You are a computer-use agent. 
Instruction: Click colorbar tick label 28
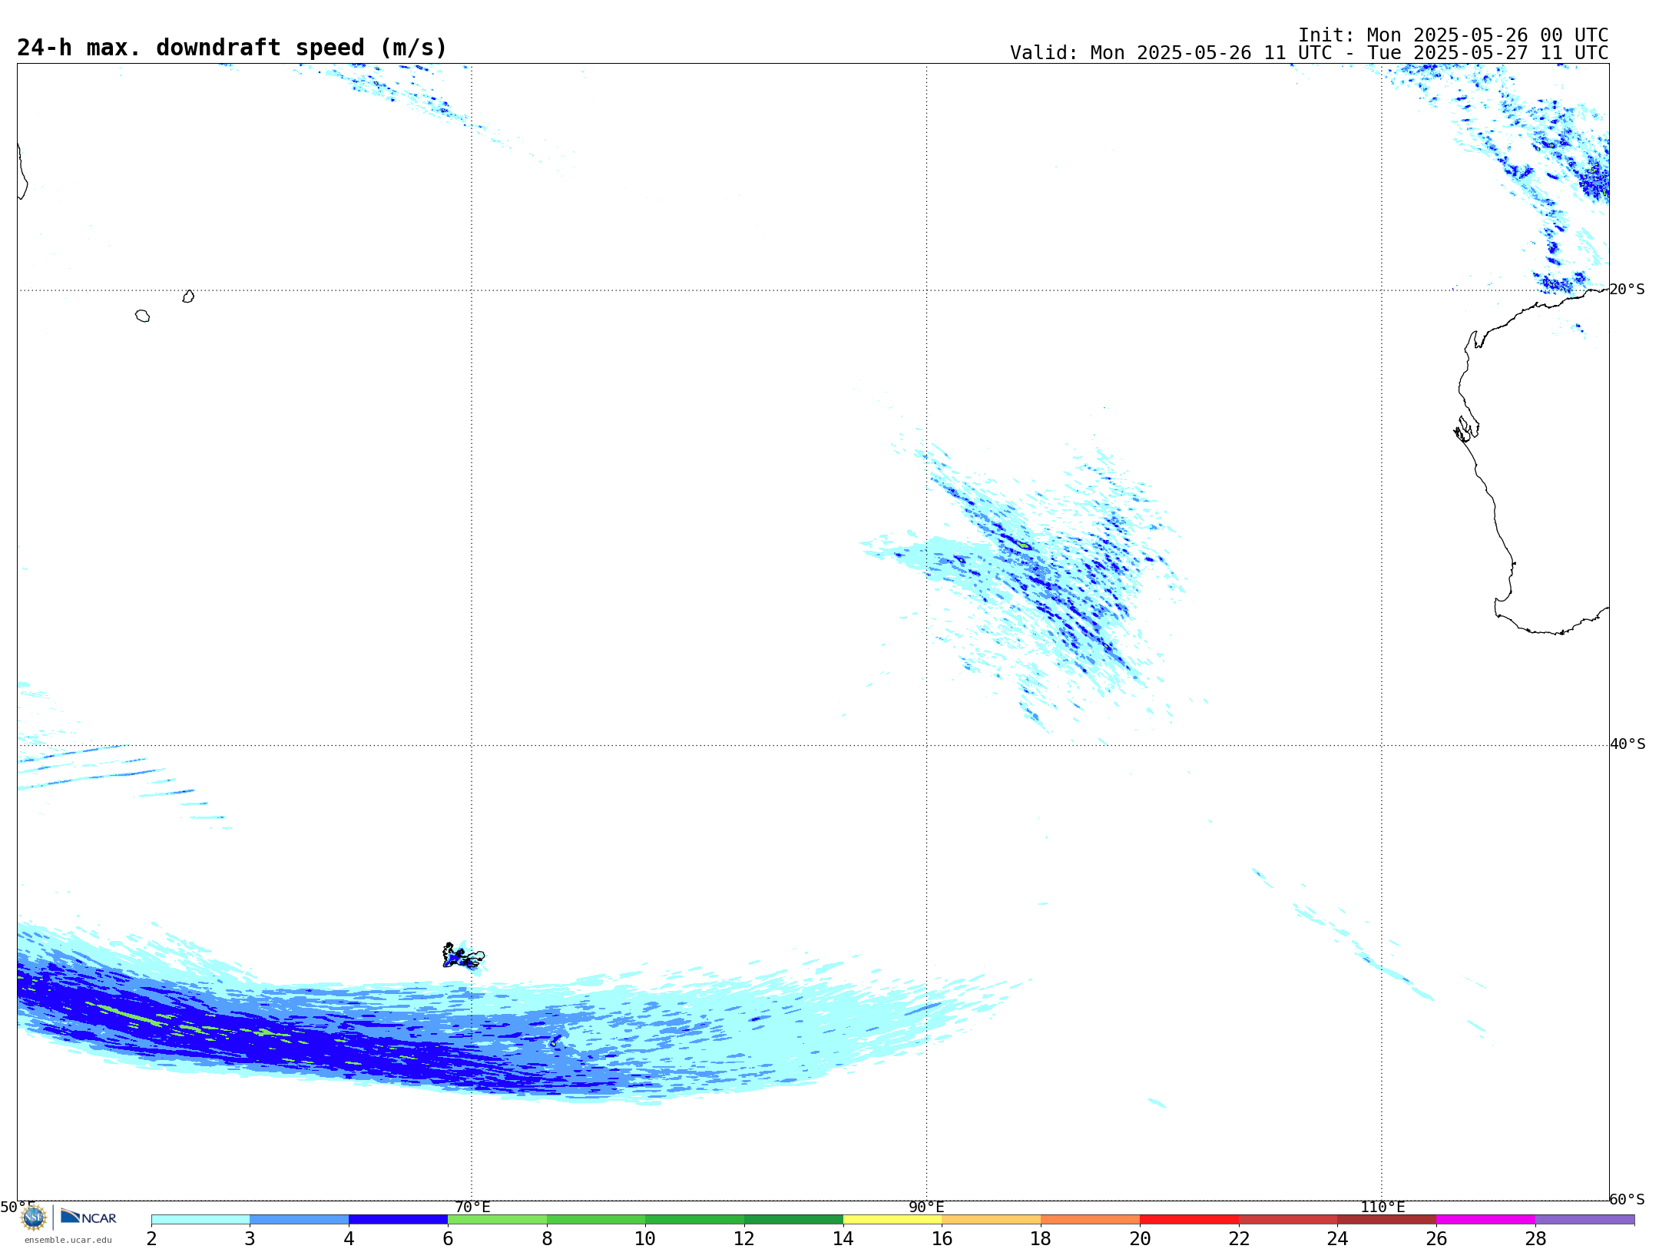1535,1239
